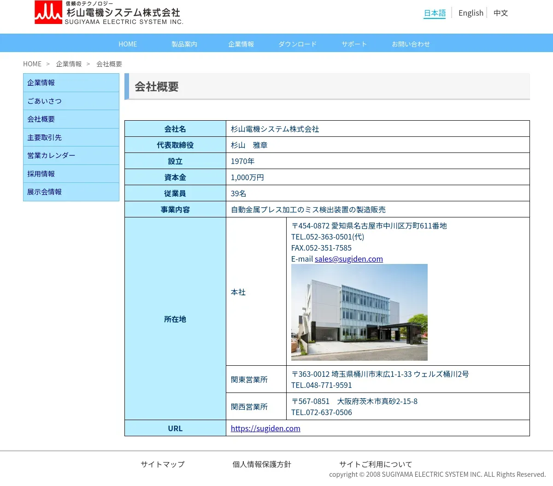Screen dimensions: 553x486
Task: Click the 39名 employee count
Action: click(x=239, y=193)
